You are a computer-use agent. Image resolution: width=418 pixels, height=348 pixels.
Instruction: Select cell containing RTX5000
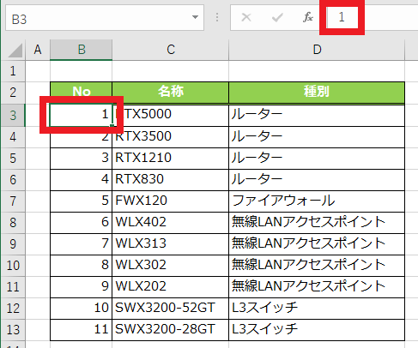[x=171, y=115]
